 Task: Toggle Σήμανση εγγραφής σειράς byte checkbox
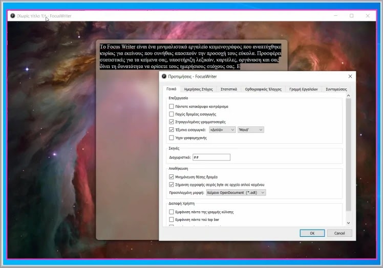(172, 185)
